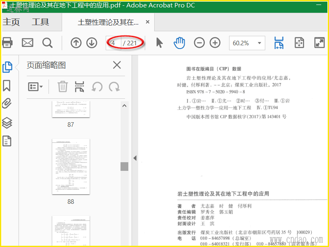Close the open document tab

(148, 22)
